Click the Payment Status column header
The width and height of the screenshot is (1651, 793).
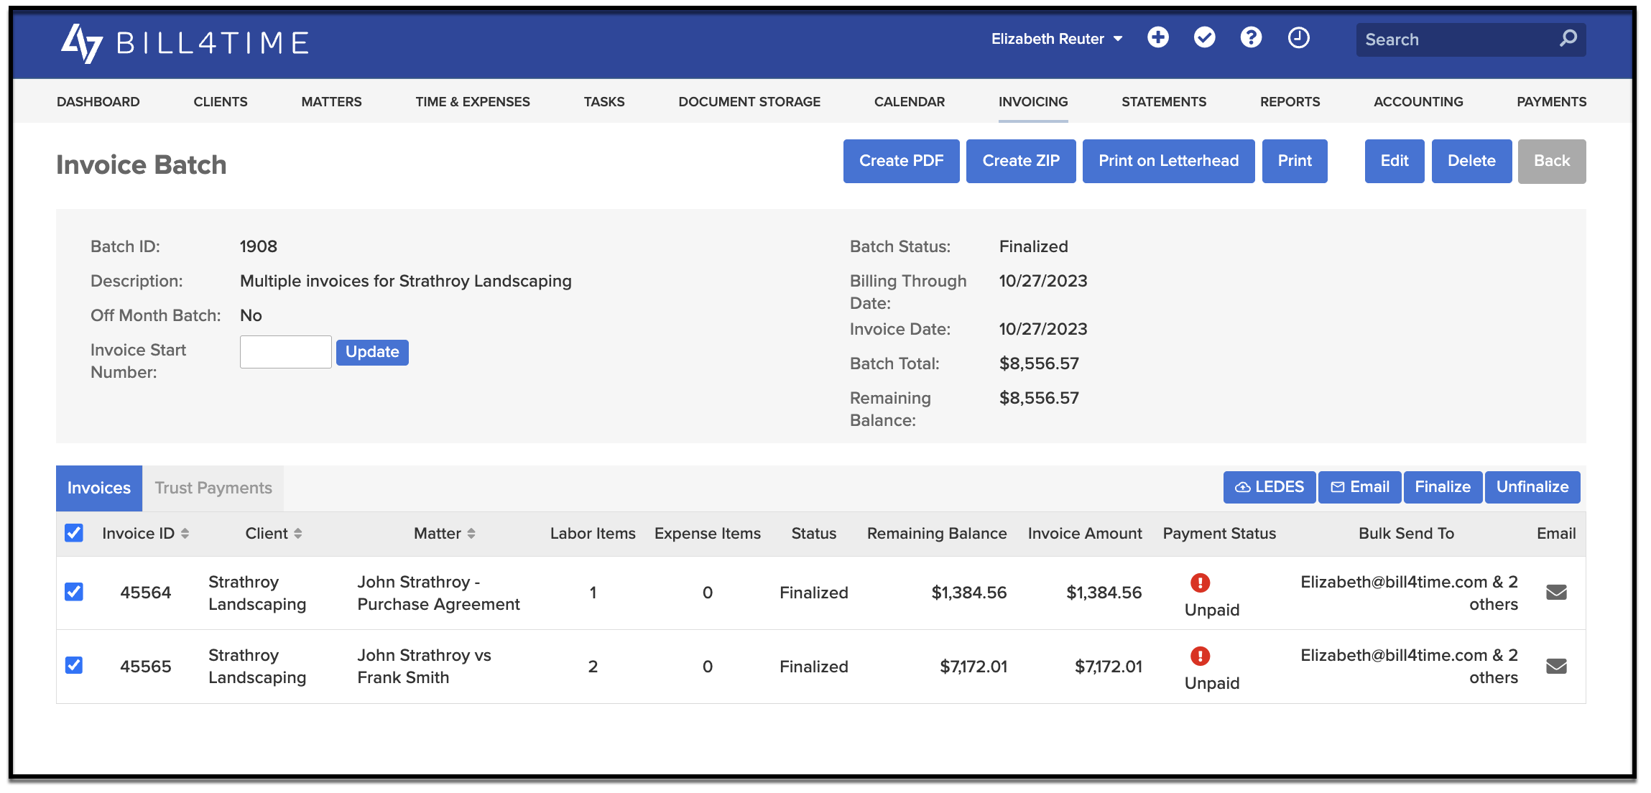pos(1219,534)
